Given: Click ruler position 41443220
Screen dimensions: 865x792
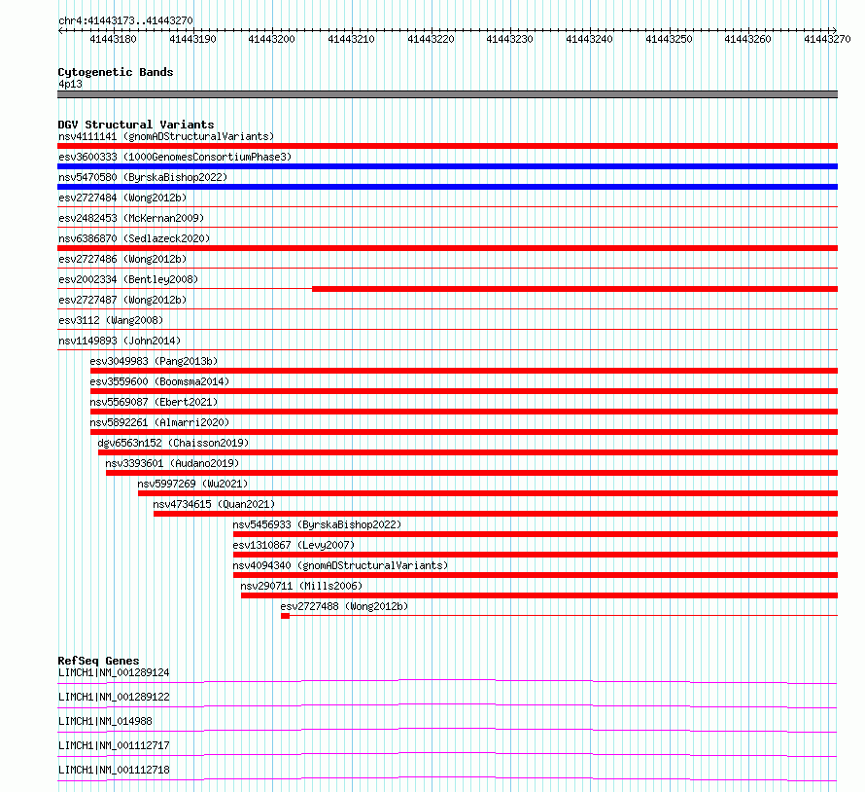Looking at the screenshot, I should [431, 39].
